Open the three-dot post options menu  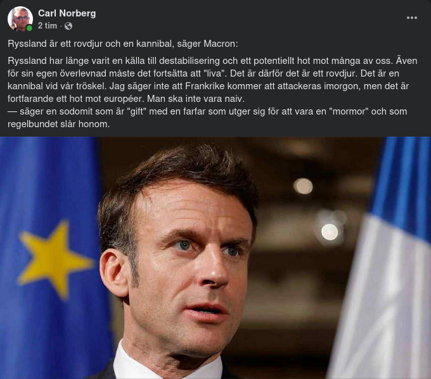[x=412, y=18]
